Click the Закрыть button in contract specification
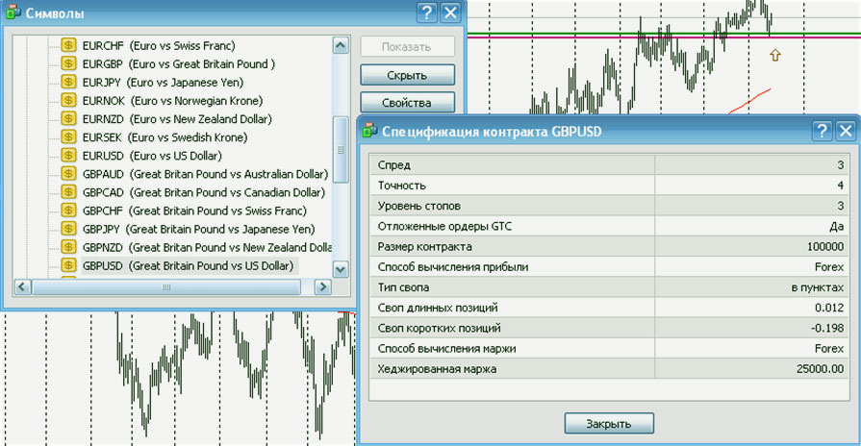This screenshot has height=446, width=861. tap(608, 423)
